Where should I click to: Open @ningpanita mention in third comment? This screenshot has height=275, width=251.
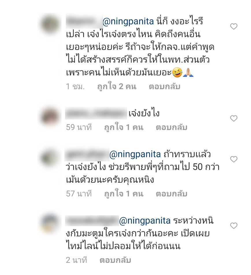(135, 154)
